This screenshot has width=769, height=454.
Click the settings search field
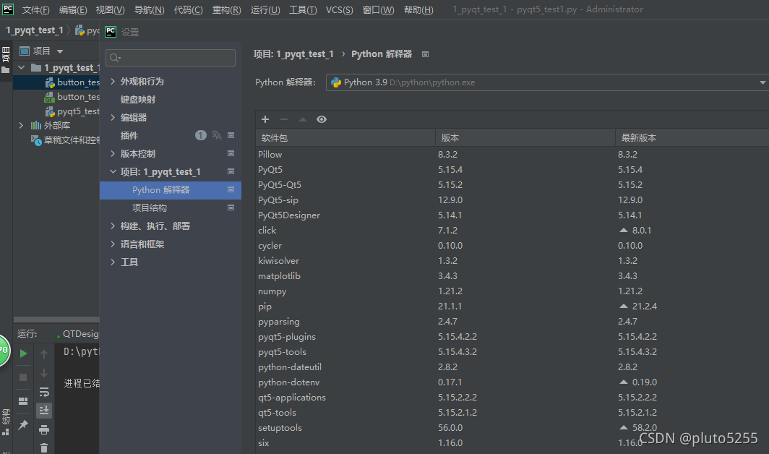pos(170,58)
